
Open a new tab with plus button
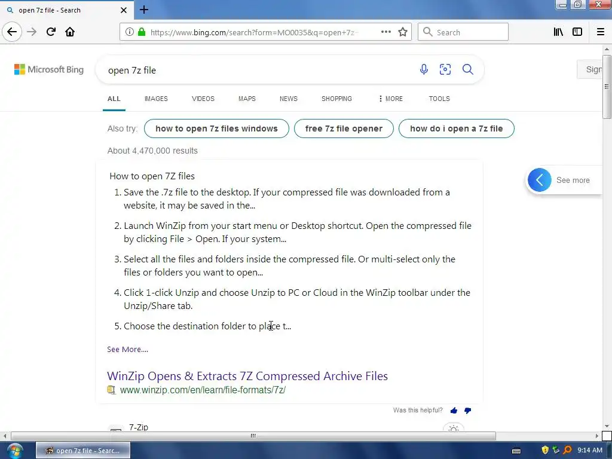[x=144, y=10]
